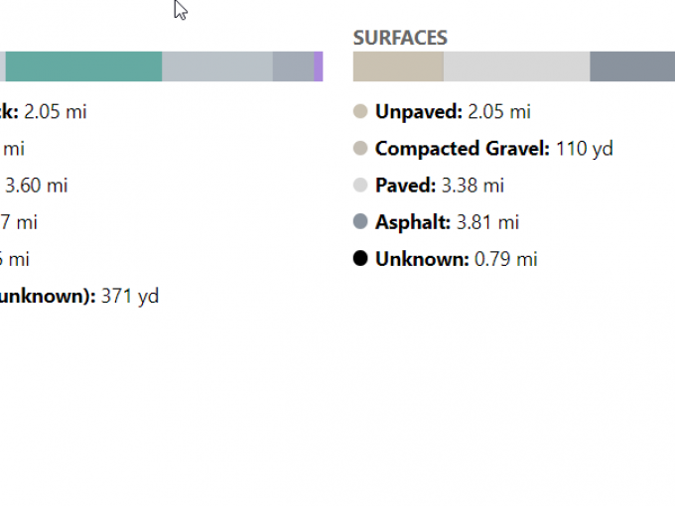Click the light gray Surfaces bar segment
This screenshot has height=506, width=675.
tap(516, 66)
